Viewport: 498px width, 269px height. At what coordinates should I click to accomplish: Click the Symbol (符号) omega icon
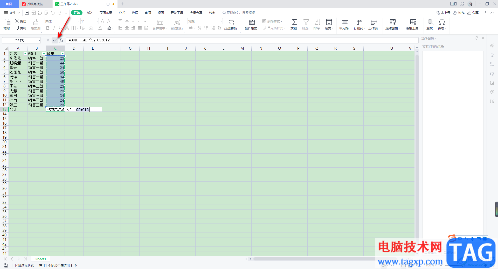click(x=442, y=22)
